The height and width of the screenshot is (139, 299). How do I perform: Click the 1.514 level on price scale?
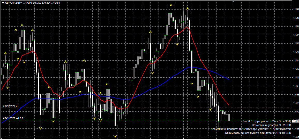click(x=296, y=61)
